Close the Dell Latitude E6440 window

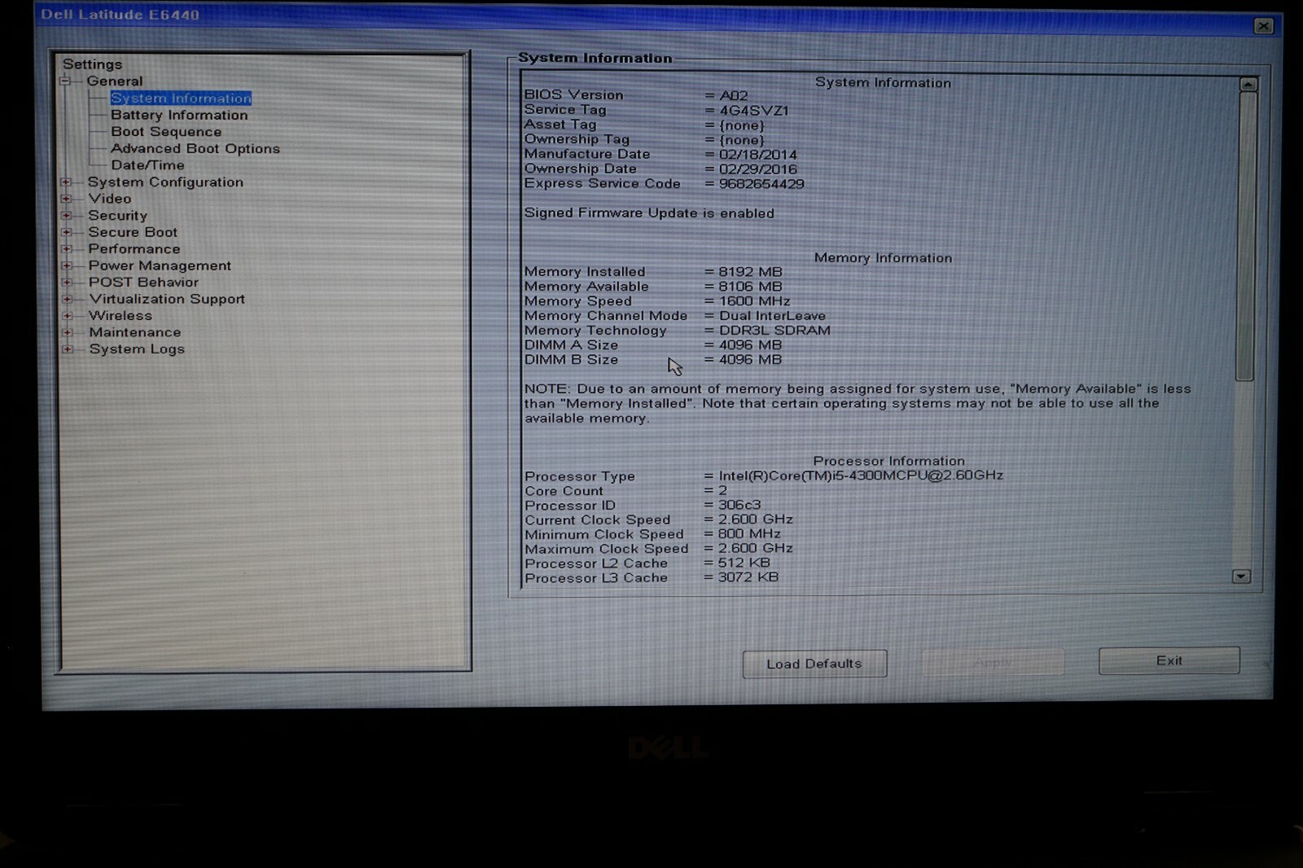(x=1263, y=26)
